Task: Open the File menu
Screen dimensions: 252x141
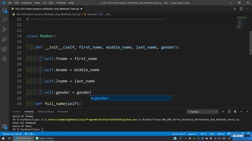Action: [10, 3]
